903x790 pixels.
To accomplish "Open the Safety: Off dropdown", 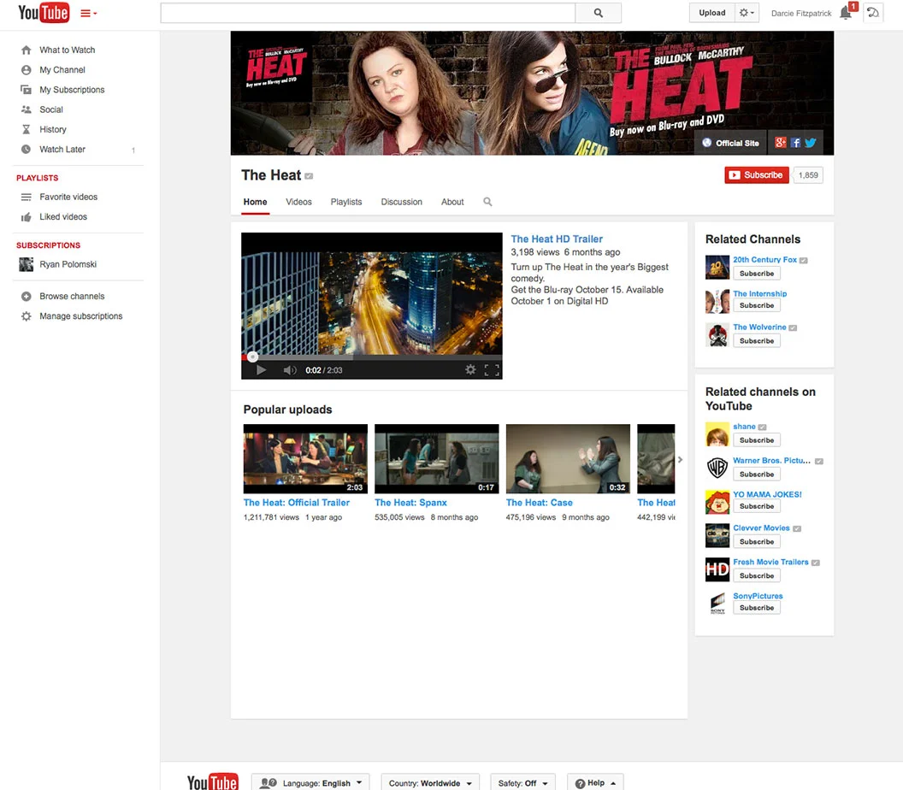I will pyautogui.click(x=523, y=783).
